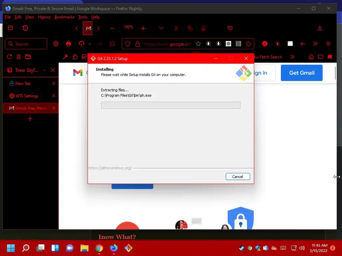This screenshot has height=256, width=342.
Task: Open the View menu
Action: (x=29, y=17)
